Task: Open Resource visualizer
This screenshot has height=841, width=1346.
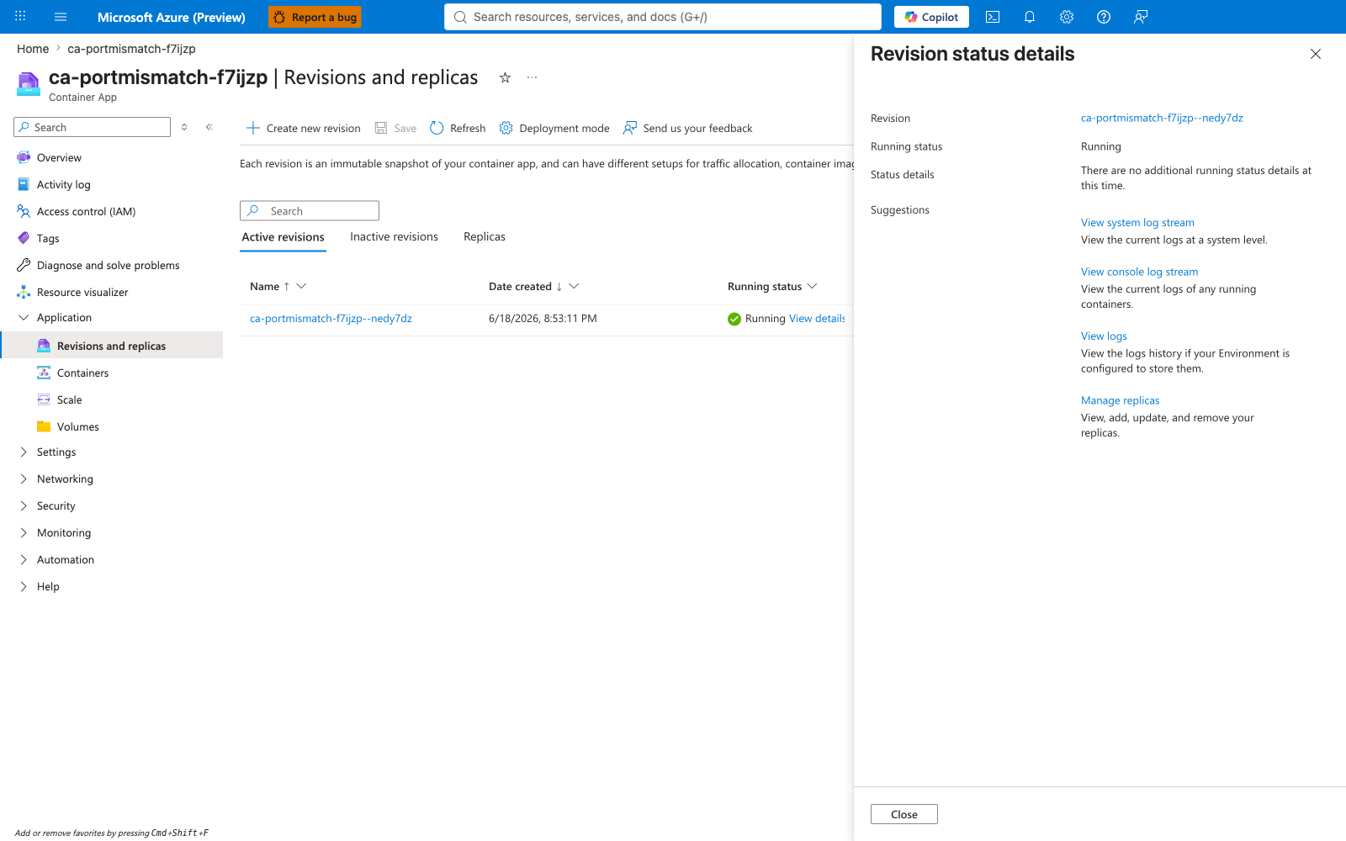Action: pyautogui.click(x=82, y=292)
